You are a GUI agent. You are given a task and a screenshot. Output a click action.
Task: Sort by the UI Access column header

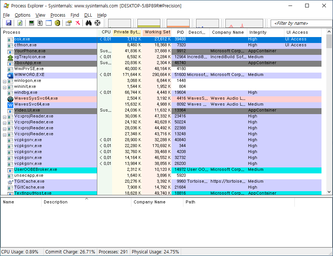[303, 32]
